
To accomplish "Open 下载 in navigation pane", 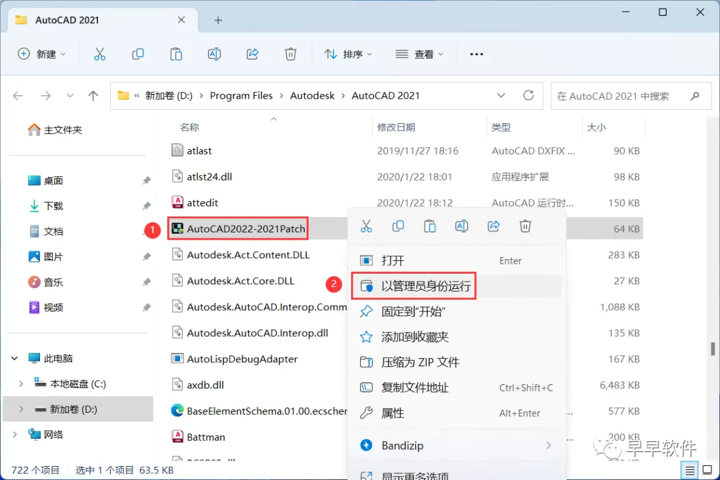I will 45,206.
